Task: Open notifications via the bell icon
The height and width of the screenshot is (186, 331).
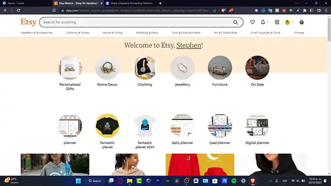Action: click(x=263, y=22)
